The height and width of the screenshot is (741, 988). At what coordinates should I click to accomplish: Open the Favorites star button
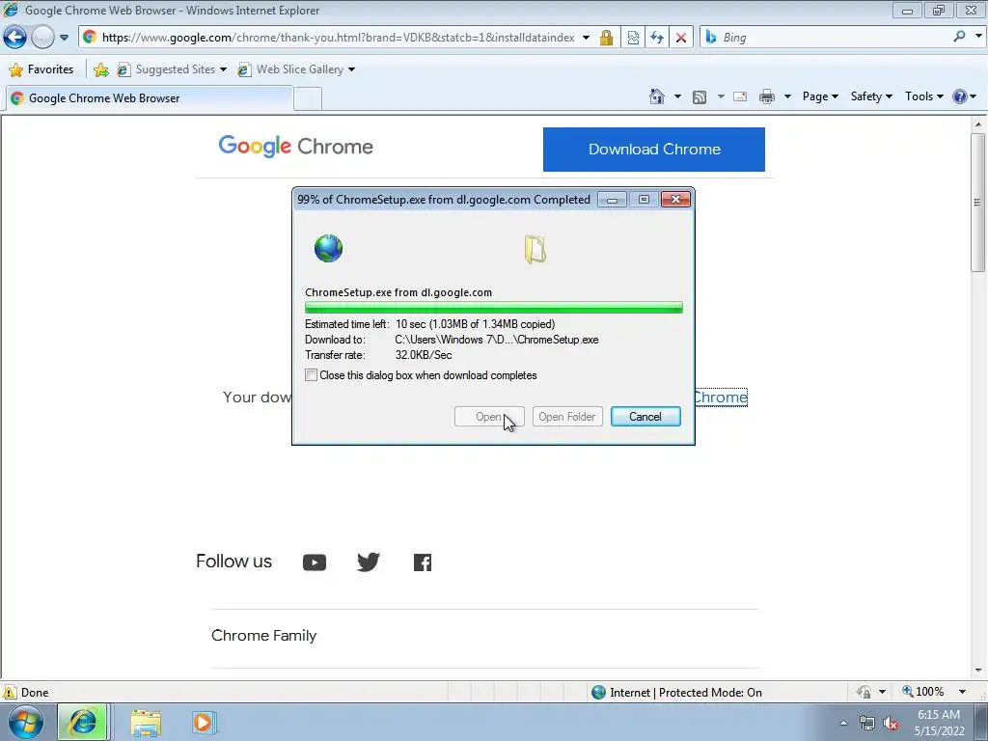click(x=41, y=69)
